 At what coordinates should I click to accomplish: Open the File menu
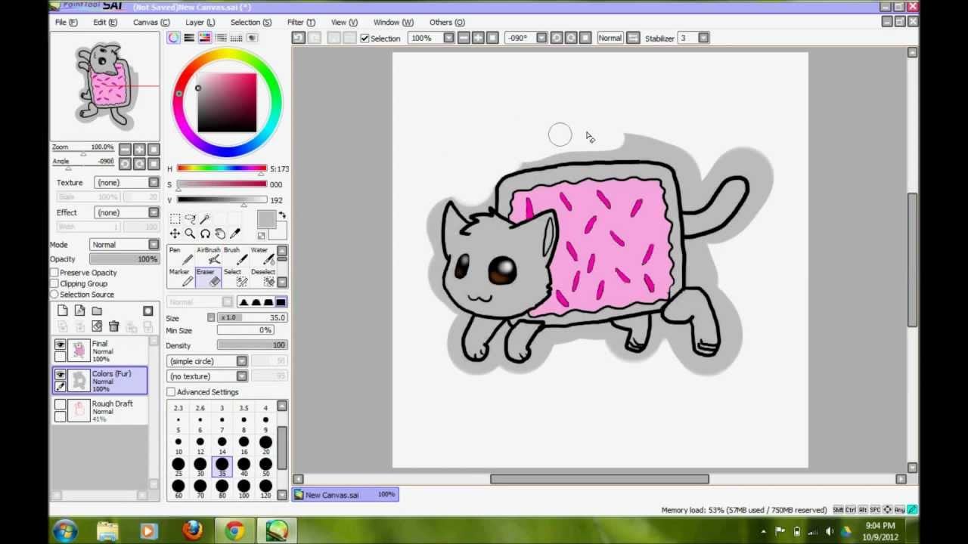(x=66, y=23)
